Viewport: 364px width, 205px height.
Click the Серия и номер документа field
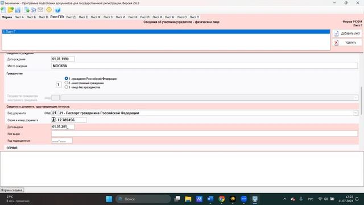69,120
